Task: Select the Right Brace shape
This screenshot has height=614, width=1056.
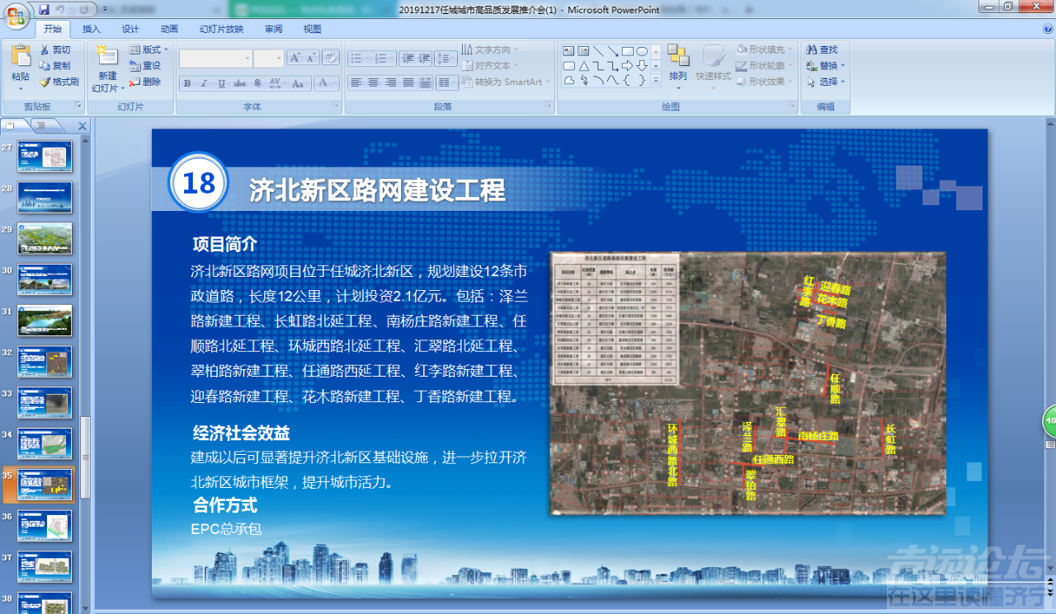Action: tap(641, 80)
